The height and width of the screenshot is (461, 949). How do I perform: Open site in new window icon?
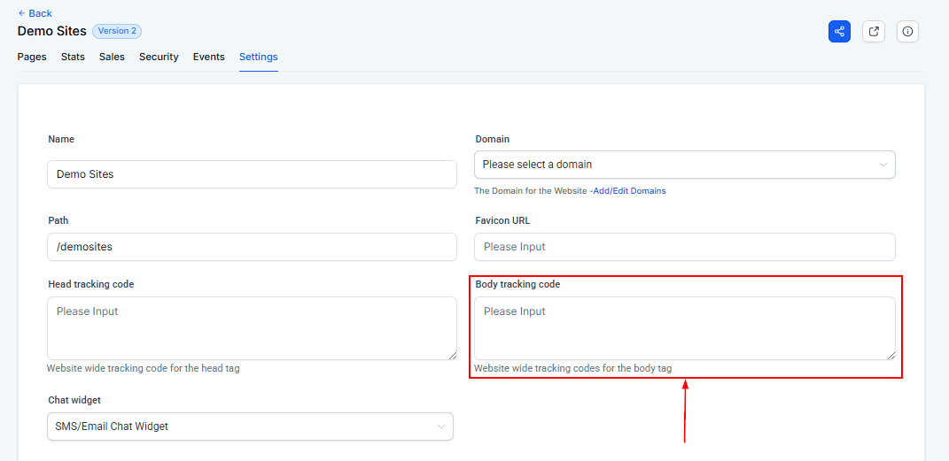tap(874, 31)
